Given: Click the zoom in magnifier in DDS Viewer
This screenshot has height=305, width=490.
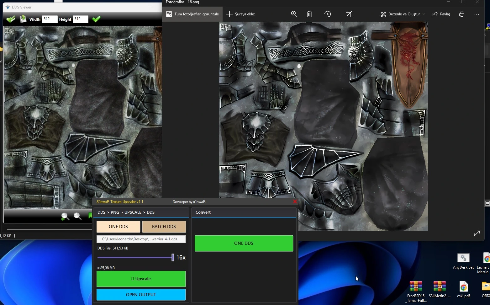Looking at the screenshot, I should click(x=65, y=216).
